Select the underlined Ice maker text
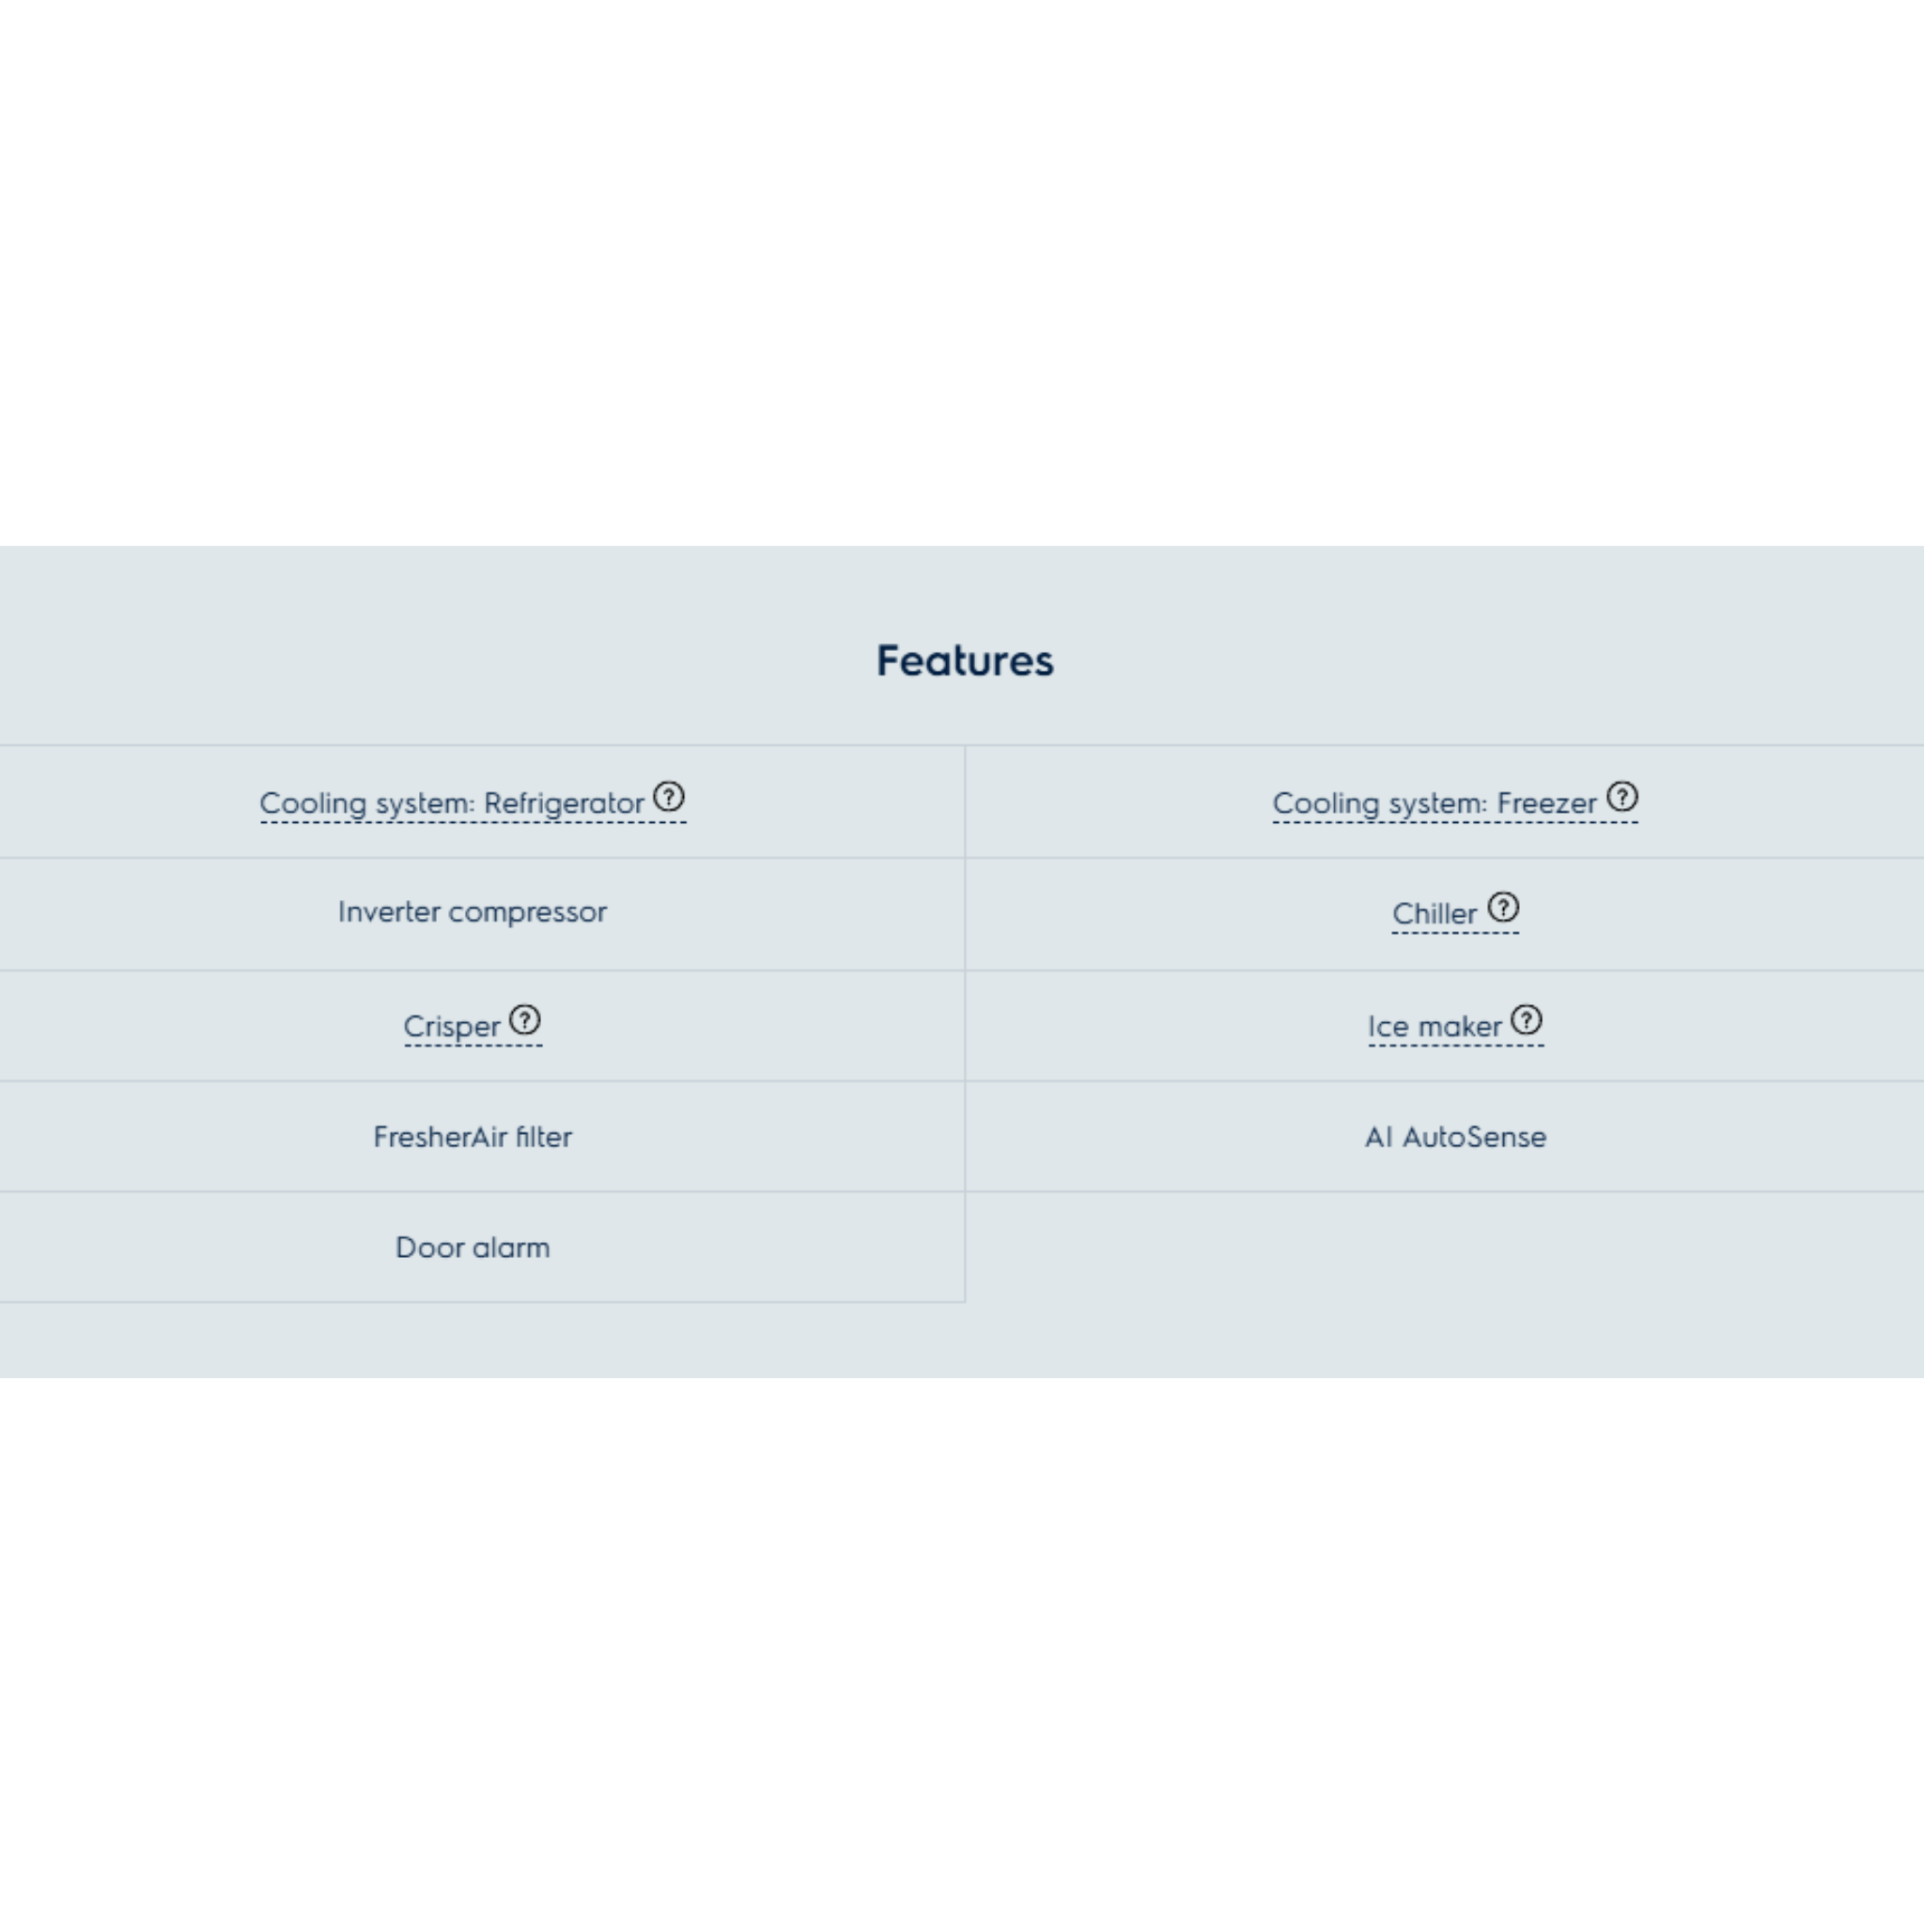Viewport: 1924px width, 1924px height. pyautogui.click(x=1434, y=1027)
